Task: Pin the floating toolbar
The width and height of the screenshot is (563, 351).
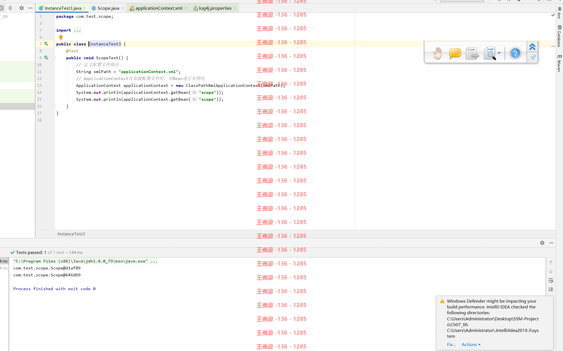Action: [x=533, y=57]
